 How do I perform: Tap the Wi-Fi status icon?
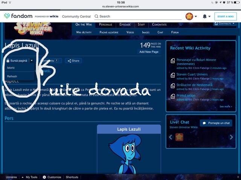[x=10, y=3]
